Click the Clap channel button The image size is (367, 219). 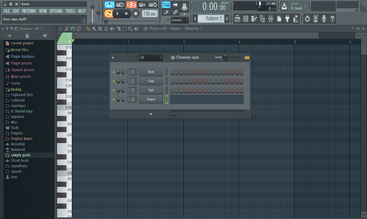pyautogui.click(x=151, y=81)
